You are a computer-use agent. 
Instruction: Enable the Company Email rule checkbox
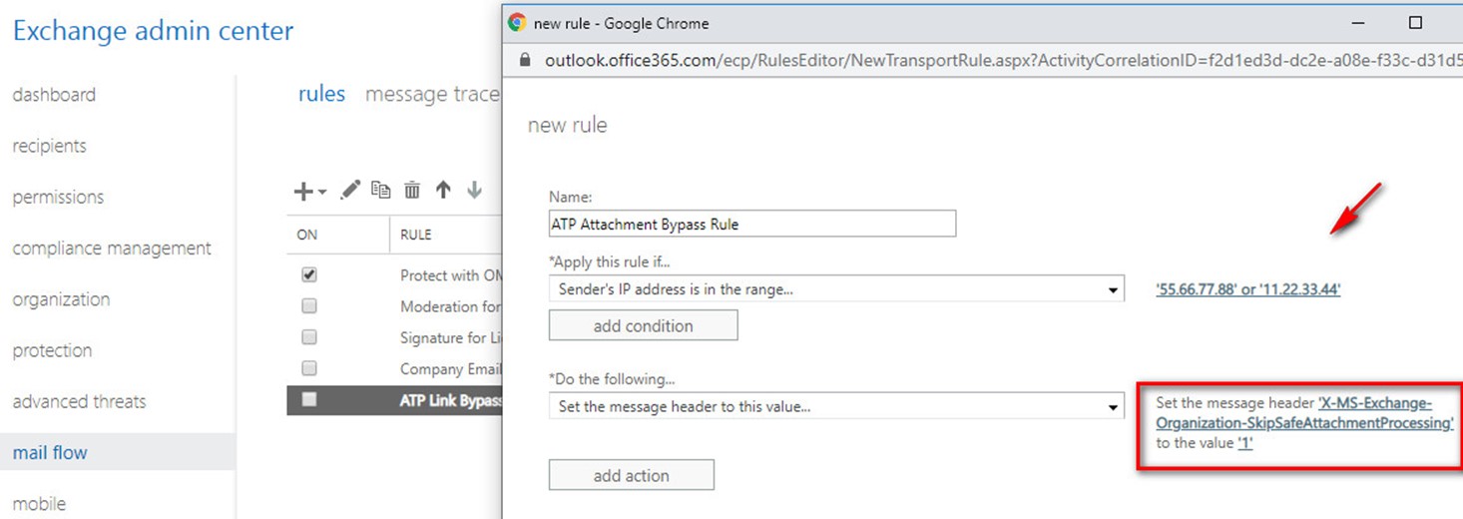309,368
